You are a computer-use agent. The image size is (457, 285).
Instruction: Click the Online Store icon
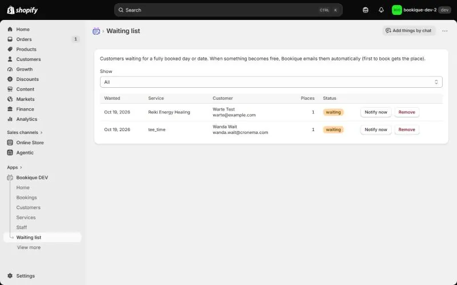pyautogui.click(x=10, y=142)
